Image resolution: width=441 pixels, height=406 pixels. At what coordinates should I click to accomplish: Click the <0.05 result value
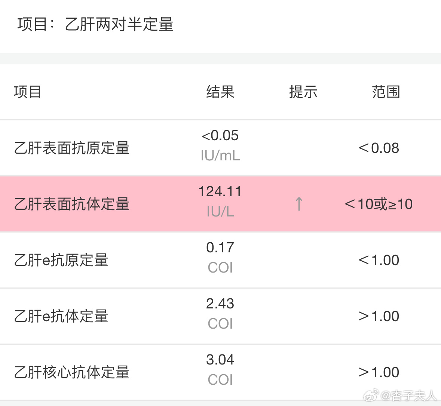click(x=220, y=136)
